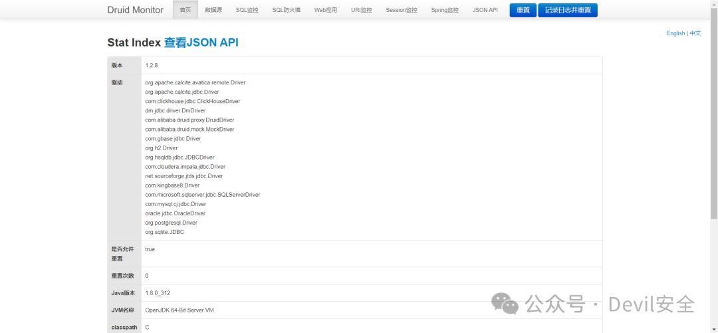Image resolution: width=718 pixels, height=333 pixels.
Task: Click org.postgresql.Driver entry
Action: 172,223
